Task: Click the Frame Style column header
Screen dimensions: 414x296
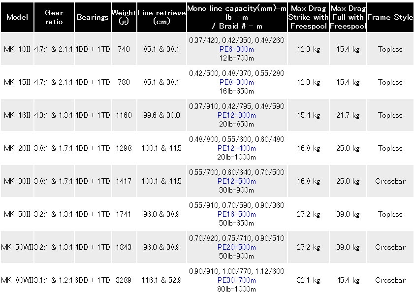Action: click(390, 17)
